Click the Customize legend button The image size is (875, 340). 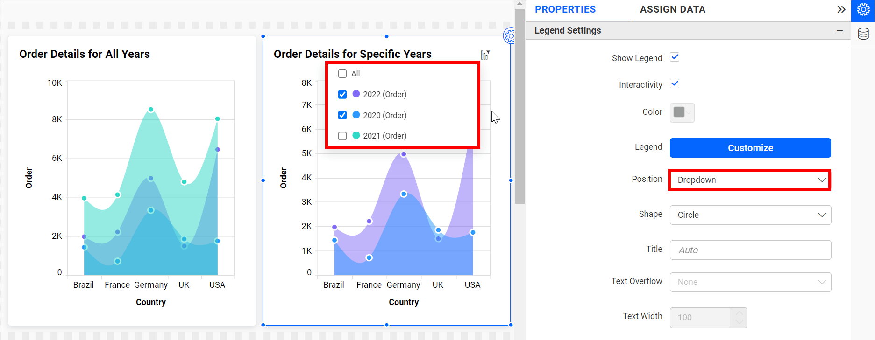point(750,148)
